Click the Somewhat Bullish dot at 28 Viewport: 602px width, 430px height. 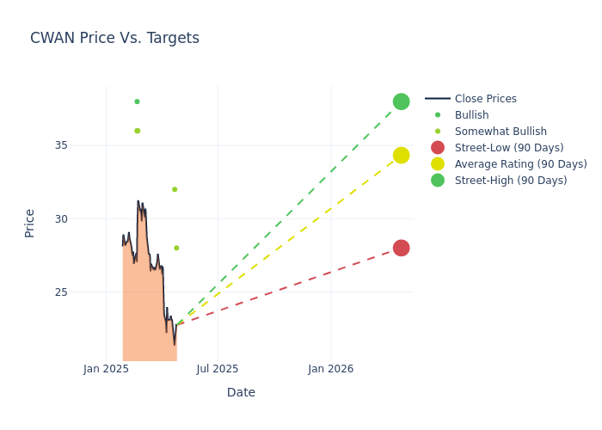click(176, 248)
